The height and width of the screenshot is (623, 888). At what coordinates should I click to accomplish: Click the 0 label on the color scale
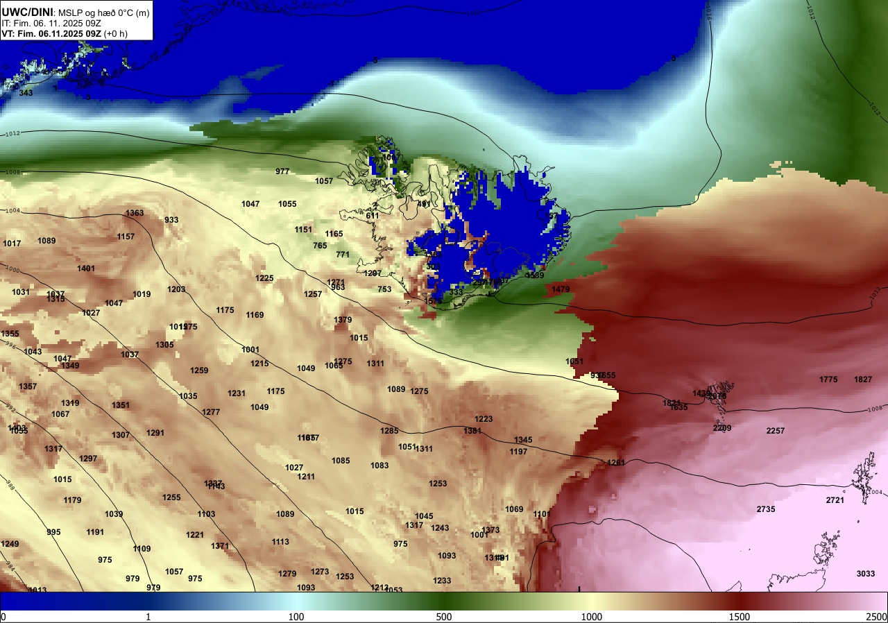(x=3, y=617)
